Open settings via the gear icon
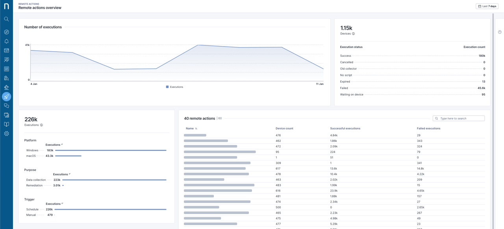Image resolution: width=504 pixels, height=229 pixels. tap(6, 134)
